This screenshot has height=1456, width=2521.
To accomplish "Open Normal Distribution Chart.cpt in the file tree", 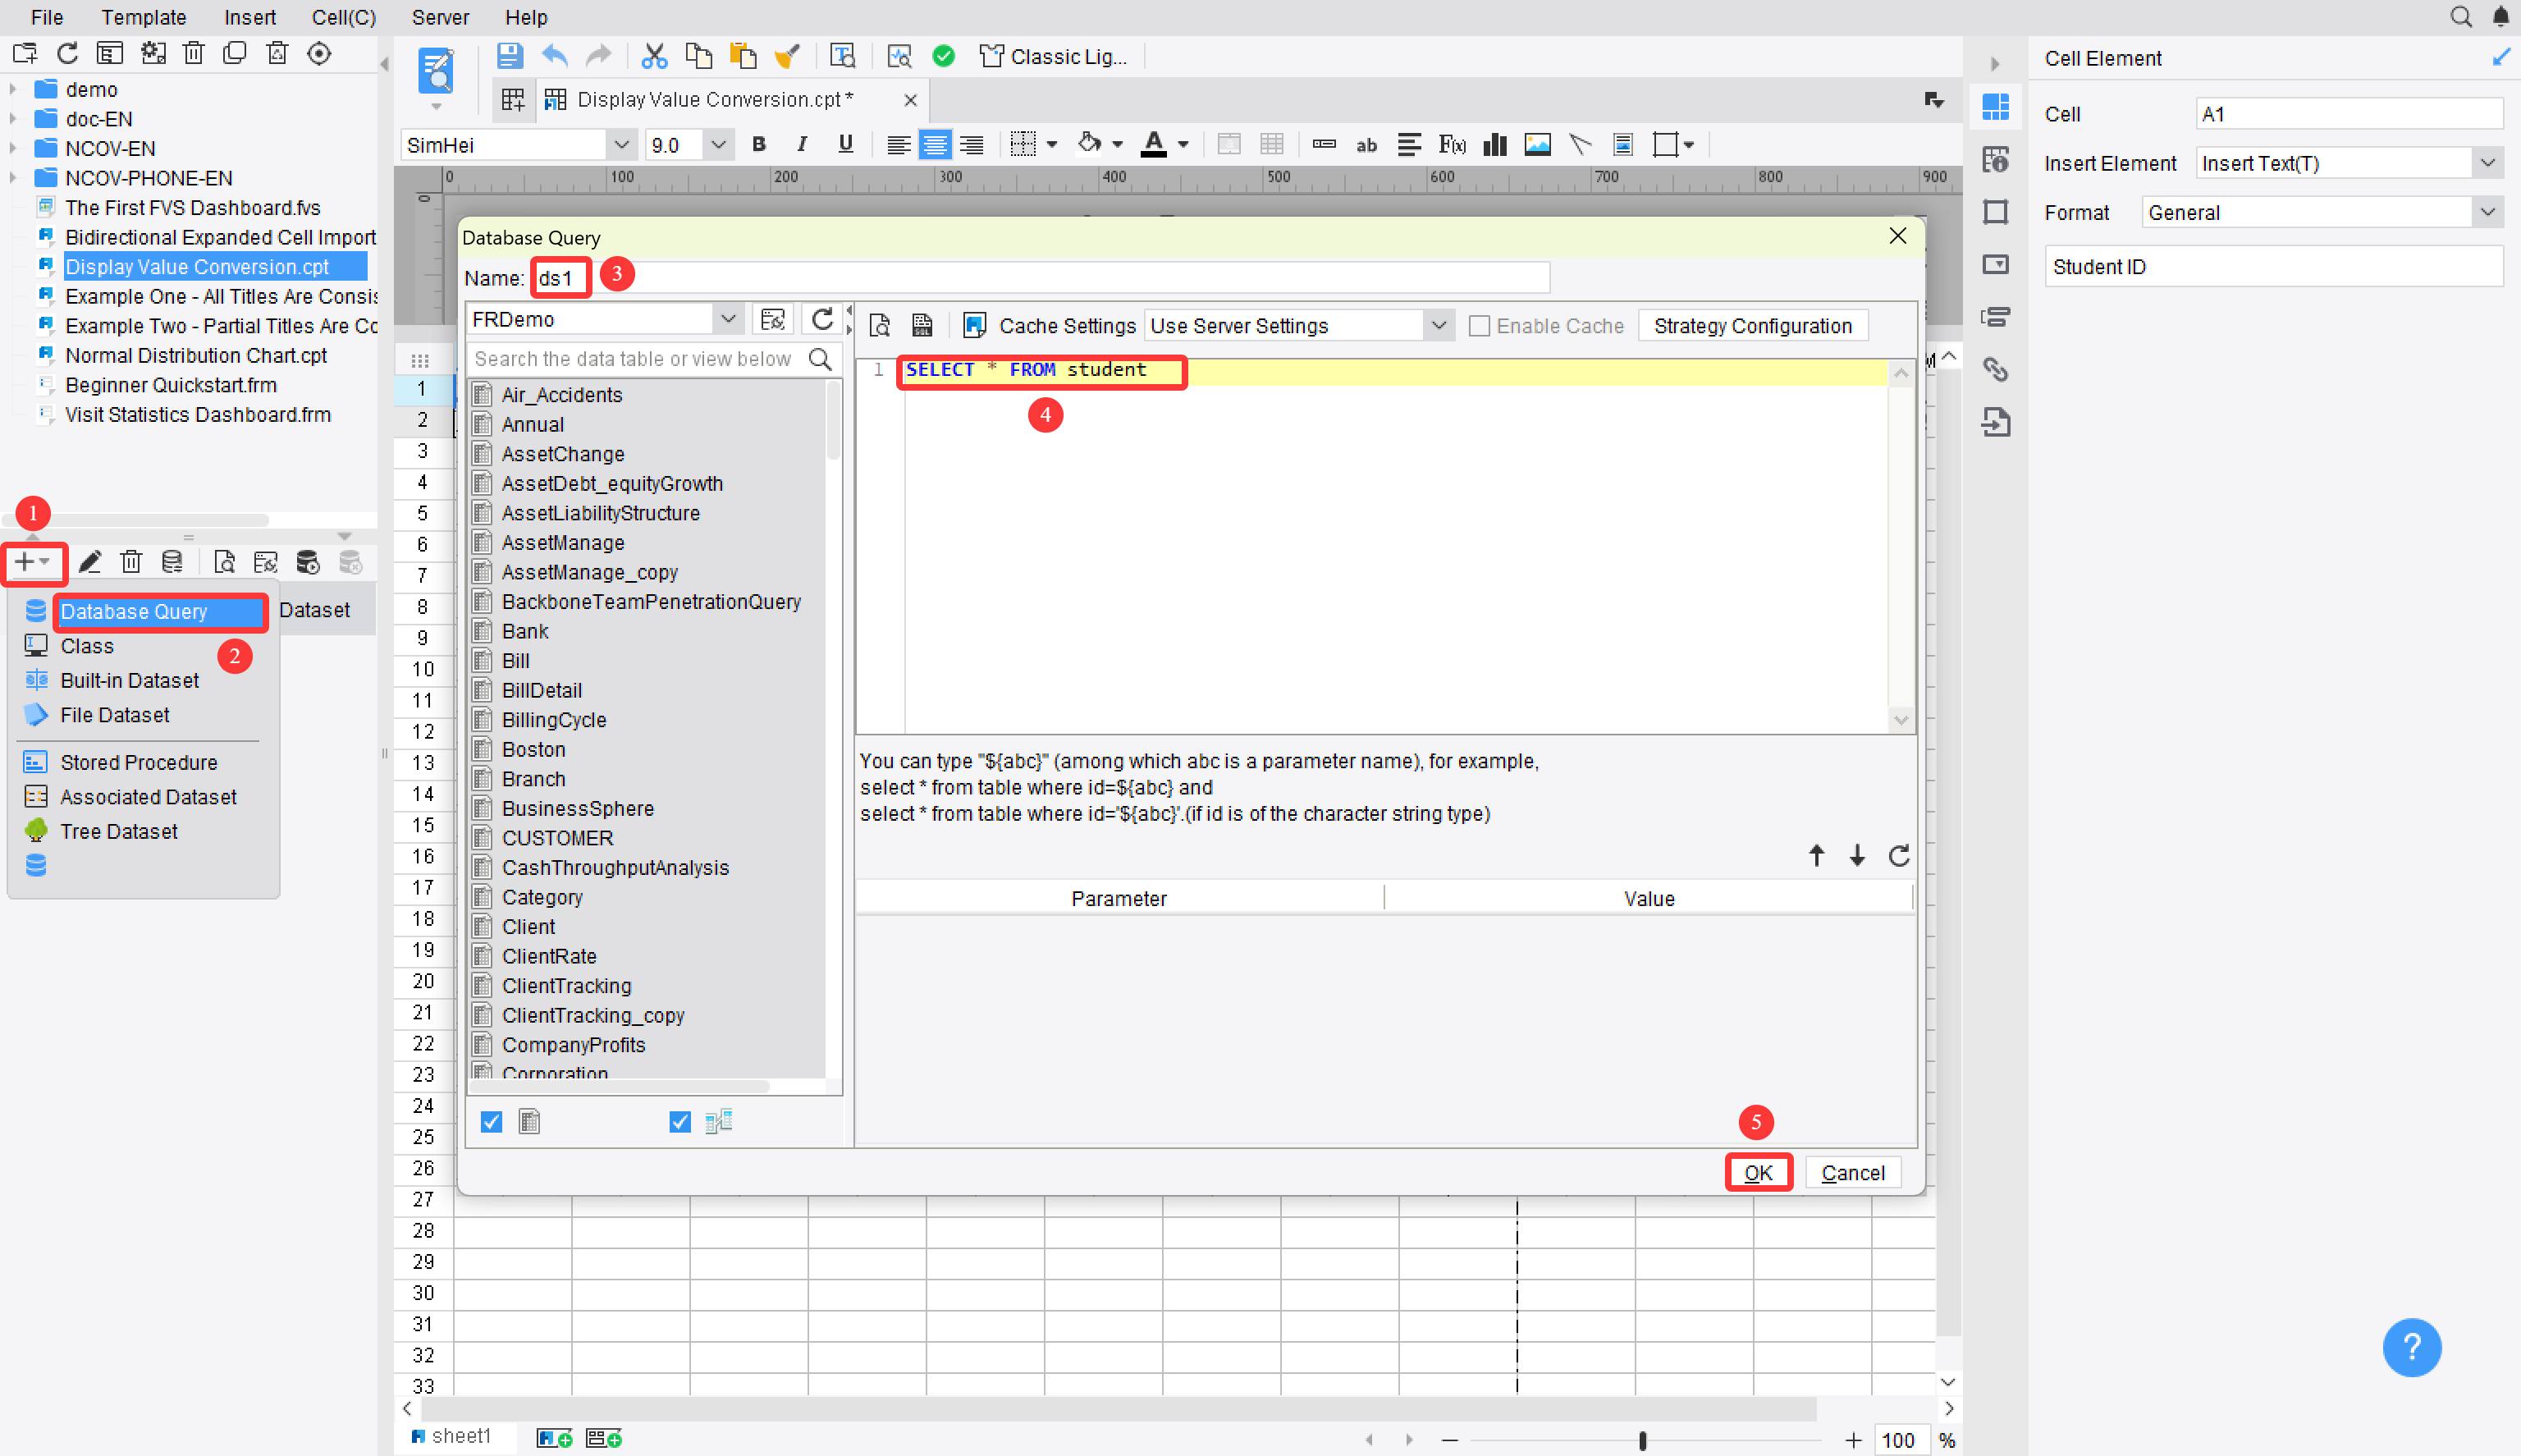I will [196, 355].
